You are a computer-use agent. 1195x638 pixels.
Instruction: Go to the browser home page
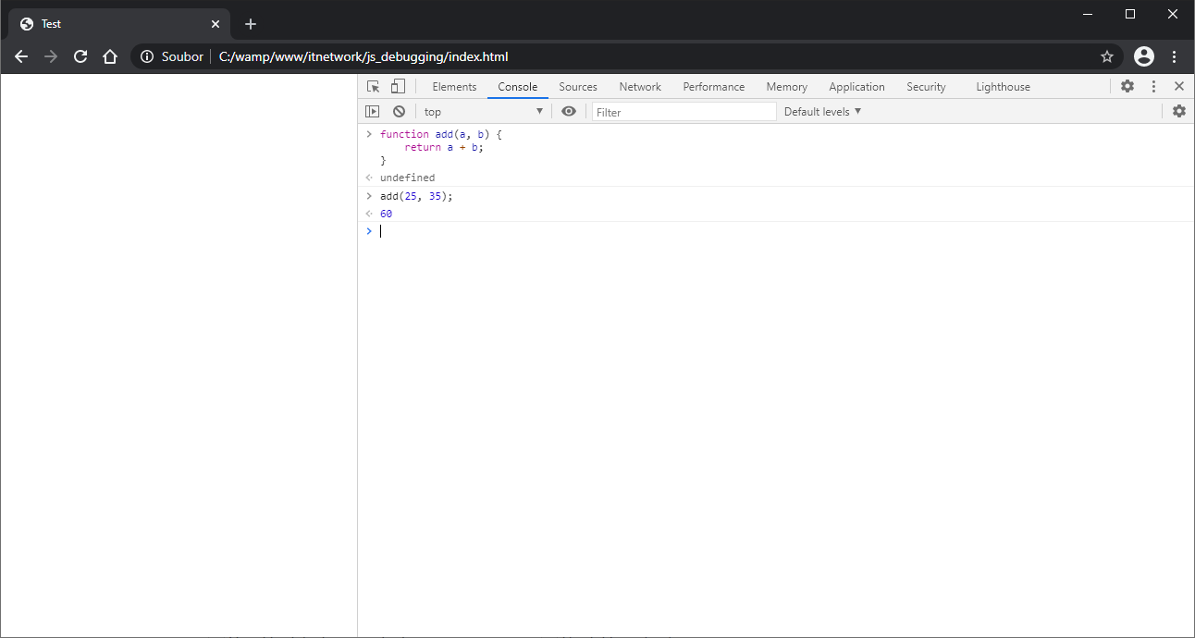coord(110,56)
